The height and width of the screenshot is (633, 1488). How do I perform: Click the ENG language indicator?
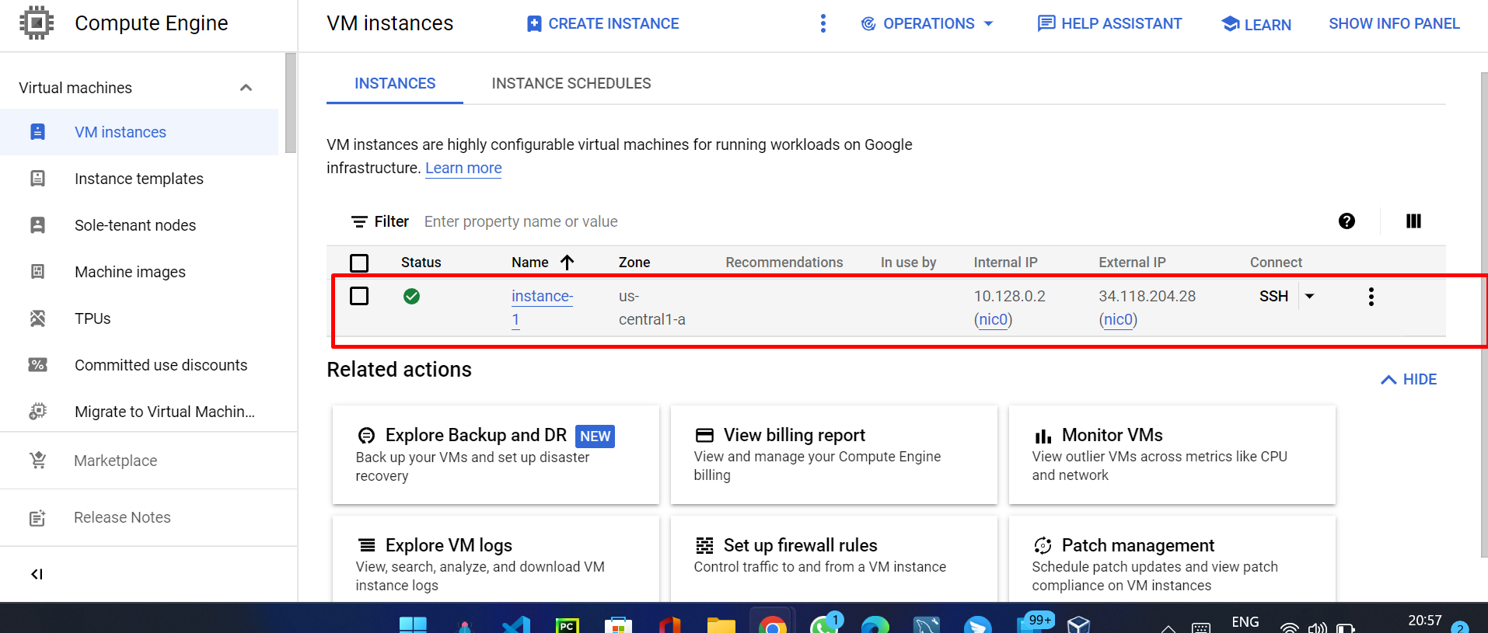[1245, 622]
